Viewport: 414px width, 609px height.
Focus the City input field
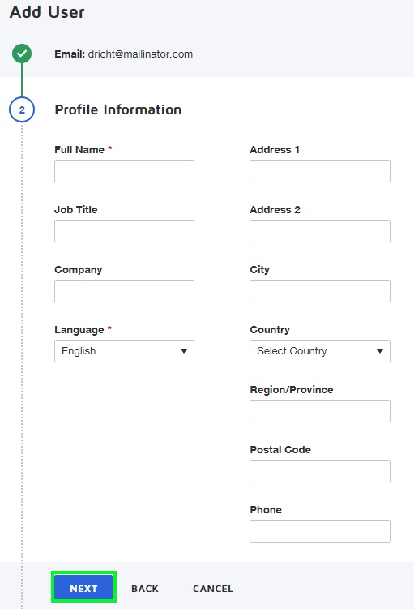tap(320, 291)
